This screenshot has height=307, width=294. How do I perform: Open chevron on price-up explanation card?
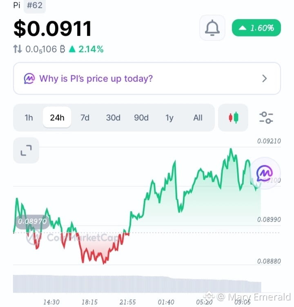[265, 78]
